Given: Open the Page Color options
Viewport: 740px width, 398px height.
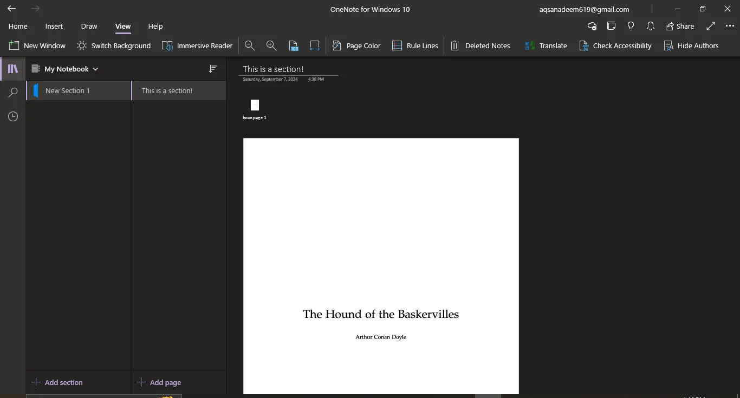Looking at the screenshot, I should click(x=356, y=45).
